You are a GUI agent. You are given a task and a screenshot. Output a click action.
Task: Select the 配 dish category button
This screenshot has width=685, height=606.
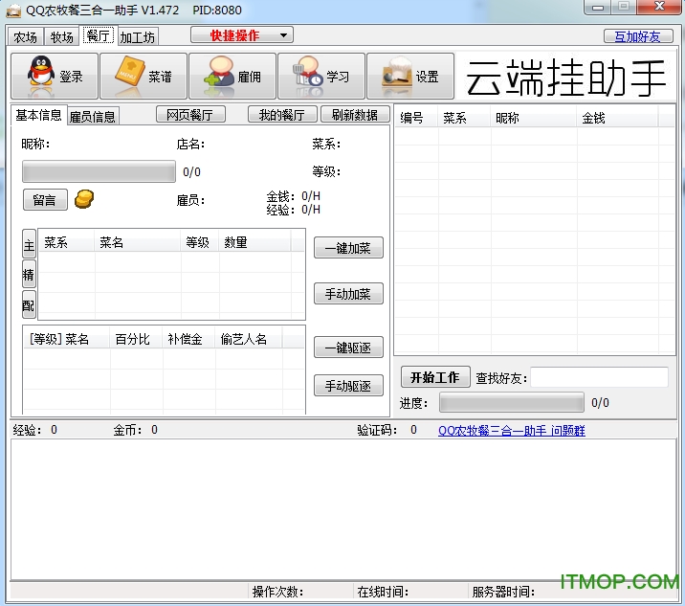pyautogui.click(x=29, y=304)
